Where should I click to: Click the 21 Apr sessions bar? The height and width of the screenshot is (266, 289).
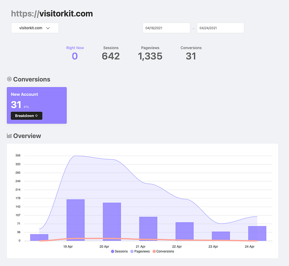148,229
